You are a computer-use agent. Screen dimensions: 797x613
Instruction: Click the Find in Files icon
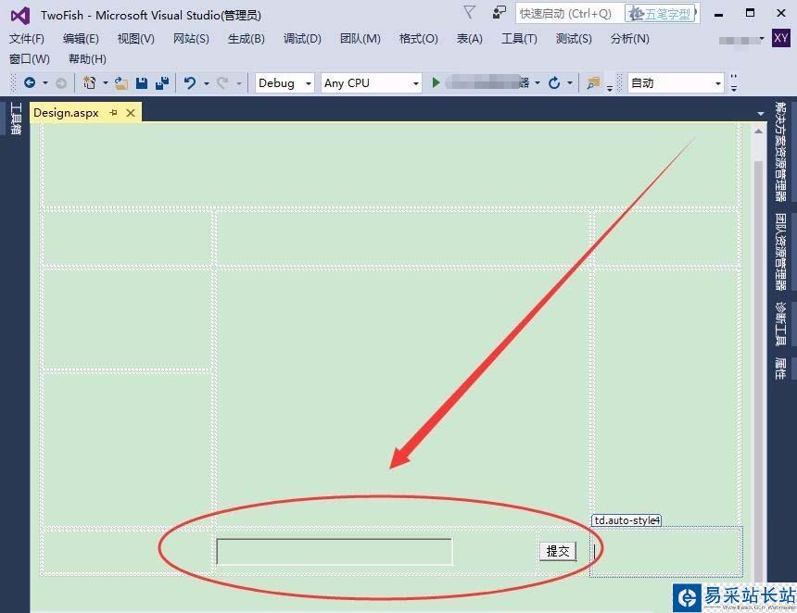593,82
